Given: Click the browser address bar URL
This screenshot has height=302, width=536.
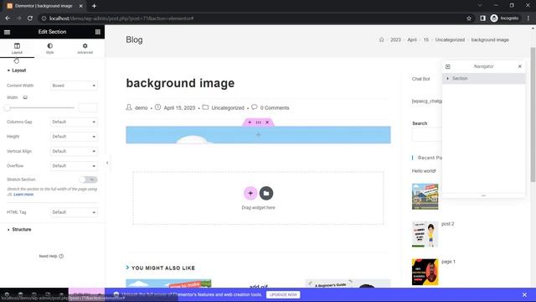Looking at the screenshot, I should 121,18.
